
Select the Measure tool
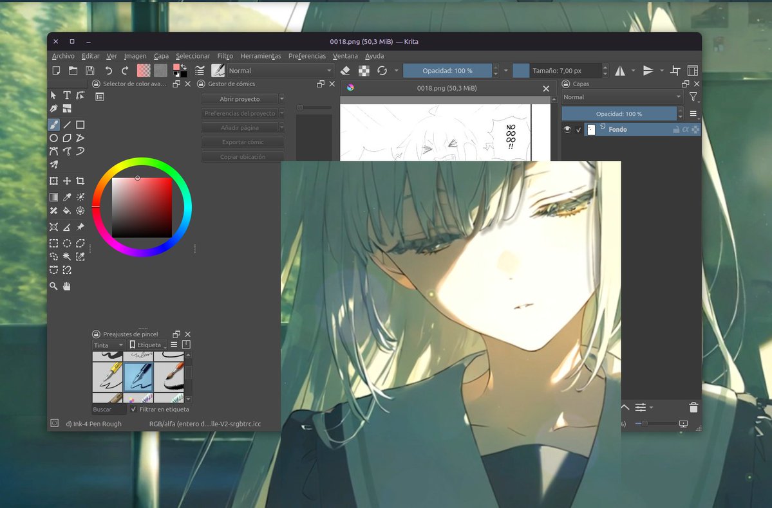click(x=67, y=227)
